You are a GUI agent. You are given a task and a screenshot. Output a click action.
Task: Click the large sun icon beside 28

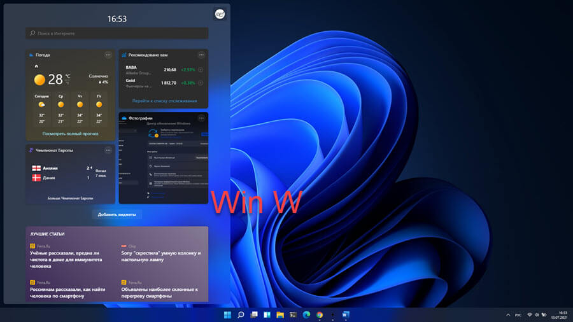(39, 80)
